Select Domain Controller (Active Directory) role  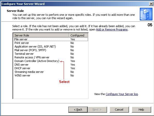coord(51,61)
